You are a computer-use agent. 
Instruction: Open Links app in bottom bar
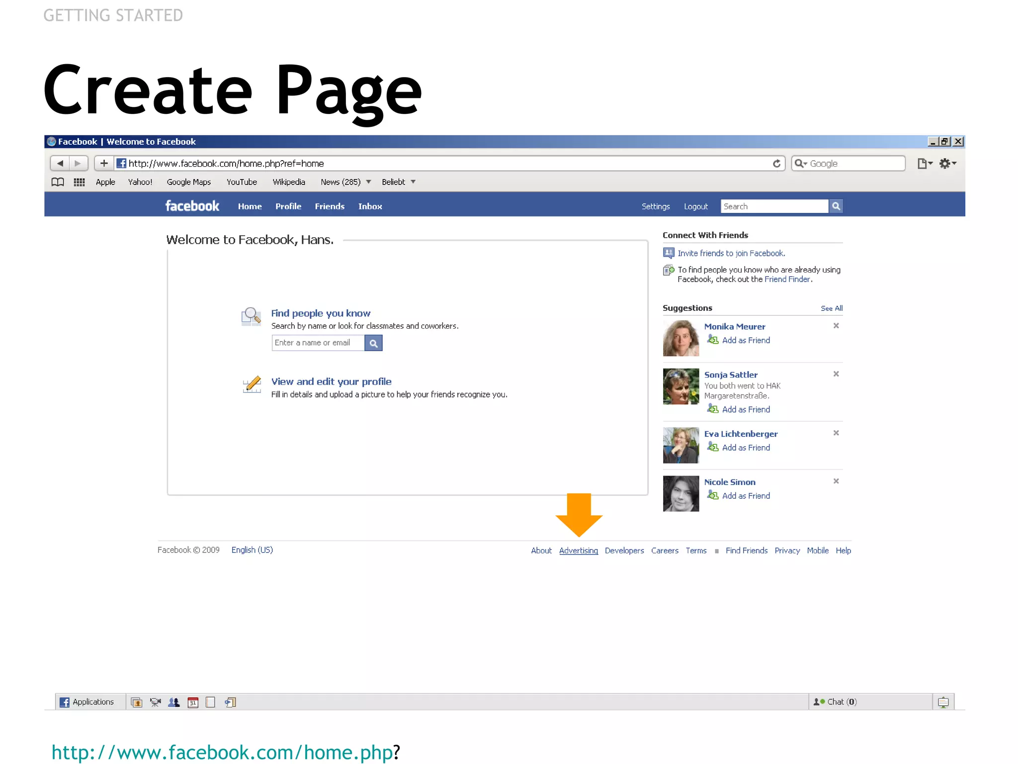pos(230,702)
